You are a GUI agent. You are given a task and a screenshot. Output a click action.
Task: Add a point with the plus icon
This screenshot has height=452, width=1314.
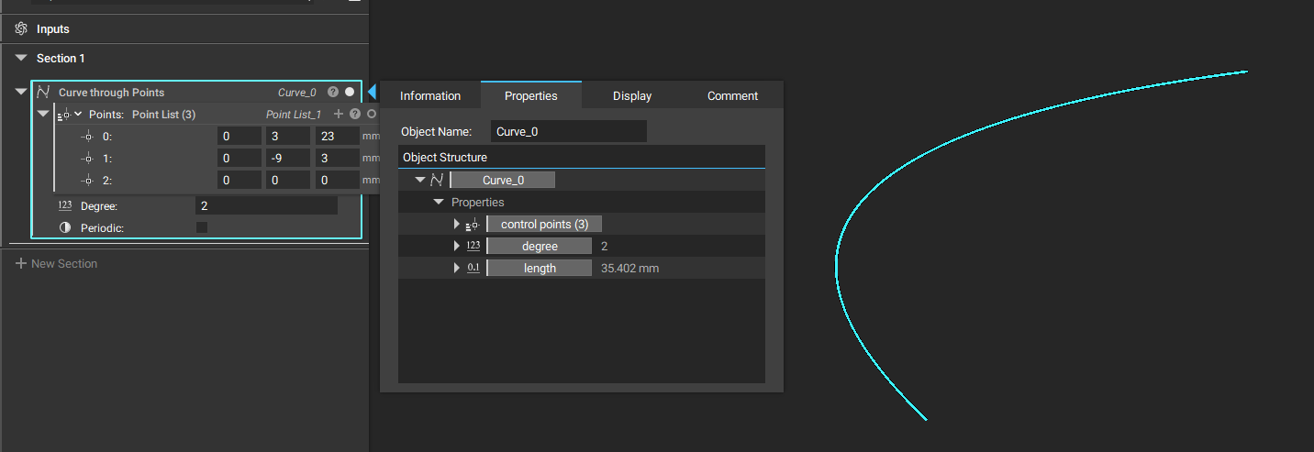point(339,115)
